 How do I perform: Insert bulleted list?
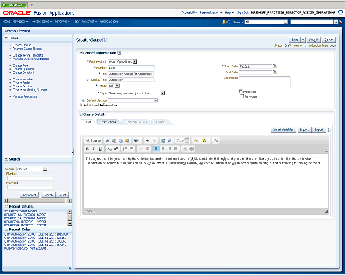(132, 149)
